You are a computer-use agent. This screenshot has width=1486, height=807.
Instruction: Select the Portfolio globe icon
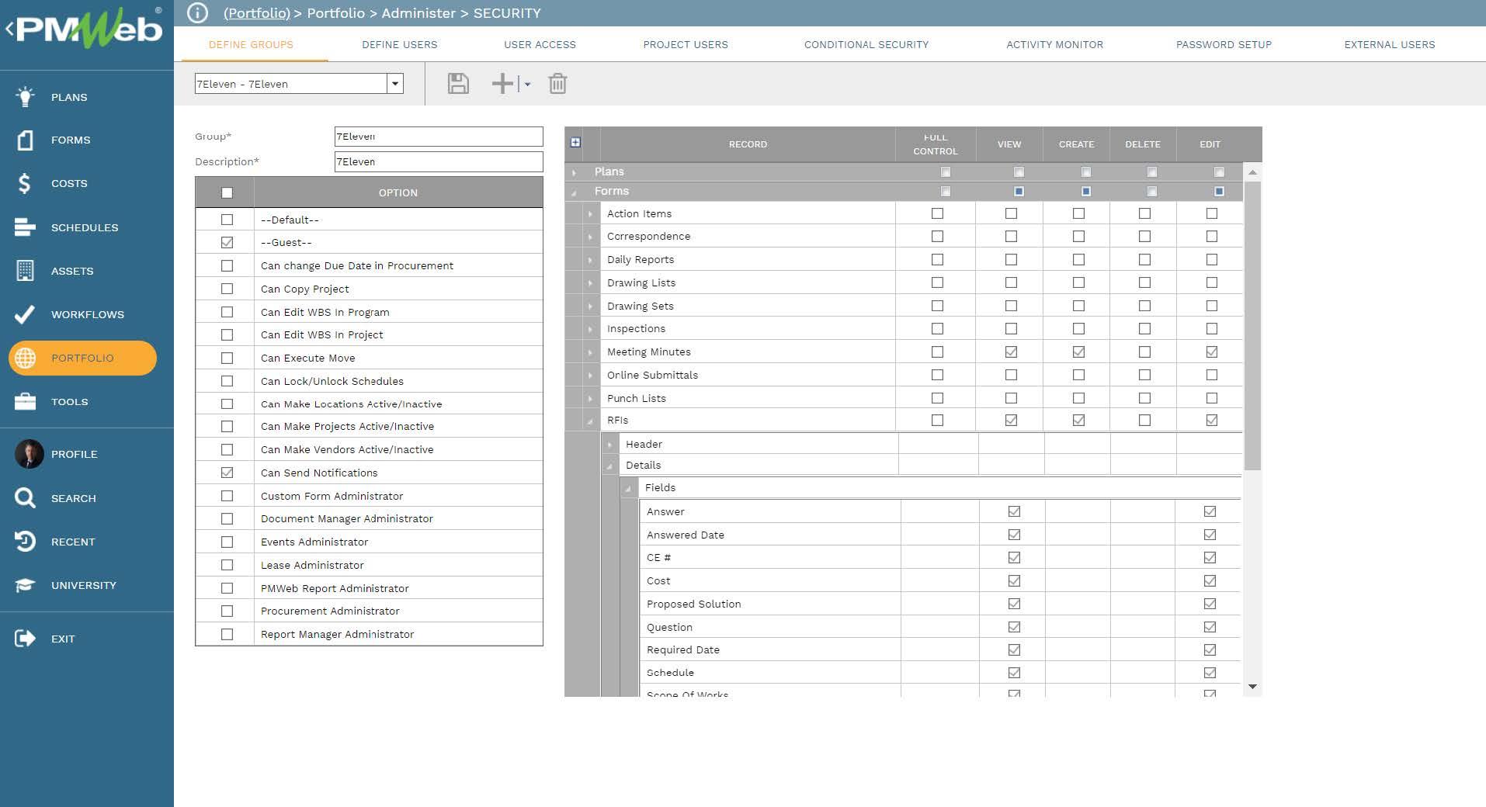[x=25, y=358]
